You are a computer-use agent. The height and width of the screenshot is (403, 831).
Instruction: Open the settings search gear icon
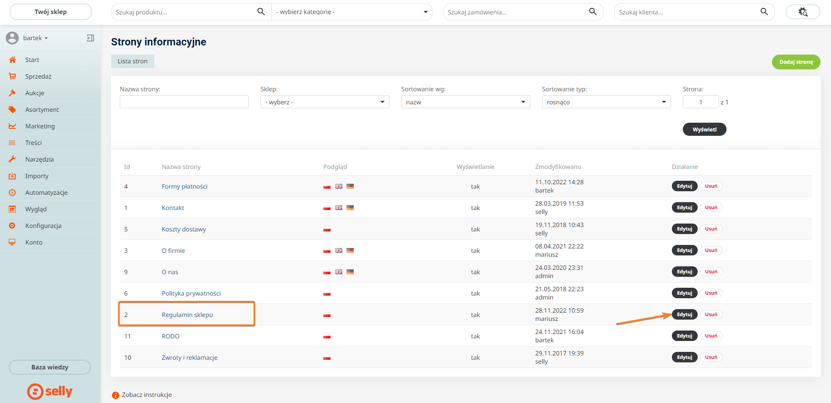[803, 12]
